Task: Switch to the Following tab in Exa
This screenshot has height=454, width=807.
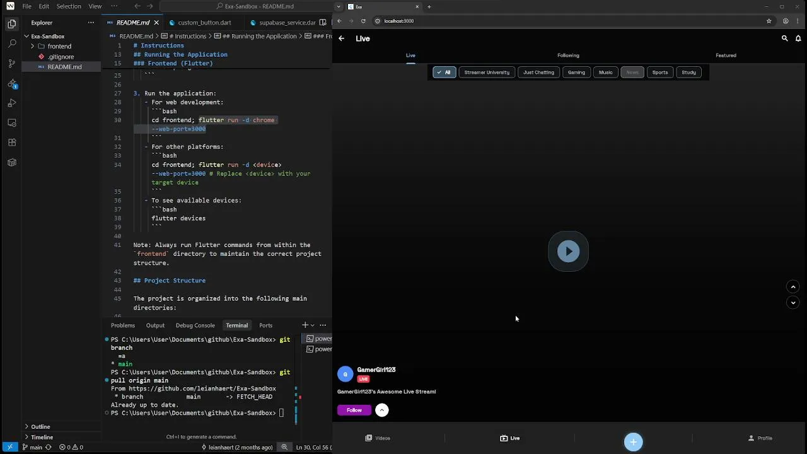Action: (x=568, y=55)
